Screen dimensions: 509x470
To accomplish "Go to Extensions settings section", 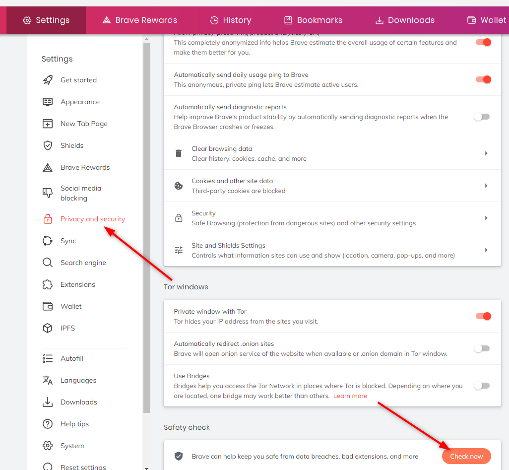I will pyautogui.click(x=77, y=284).
